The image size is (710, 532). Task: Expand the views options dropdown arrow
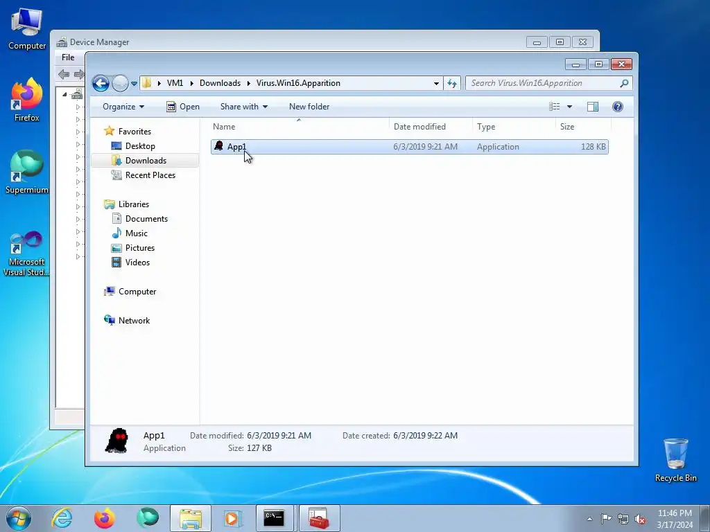(570, 107)
